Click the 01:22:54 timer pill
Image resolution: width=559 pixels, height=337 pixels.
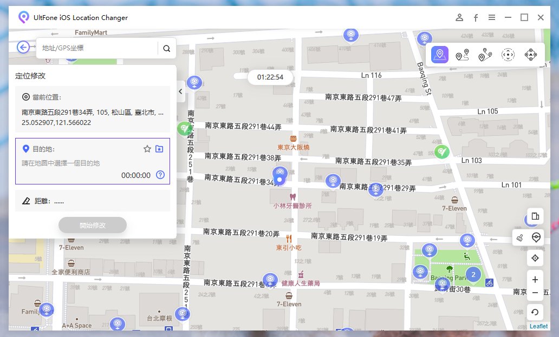click(270, 77)
